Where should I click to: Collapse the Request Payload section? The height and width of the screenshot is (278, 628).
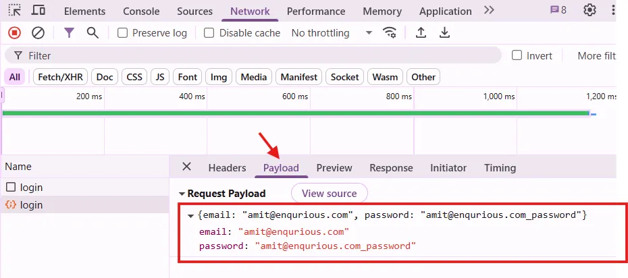182,194
